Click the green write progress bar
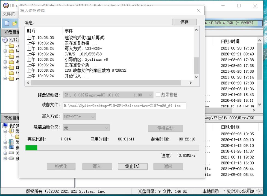Screen dimensions: 267x196 point(112,148)
